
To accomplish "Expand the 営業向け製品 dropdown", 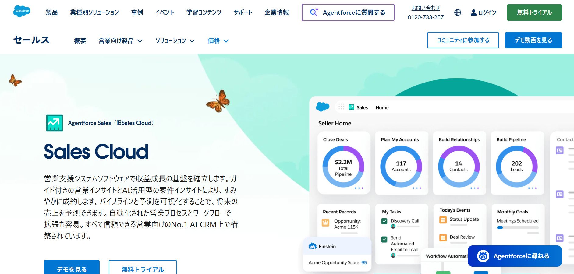I will click(121, 40).
